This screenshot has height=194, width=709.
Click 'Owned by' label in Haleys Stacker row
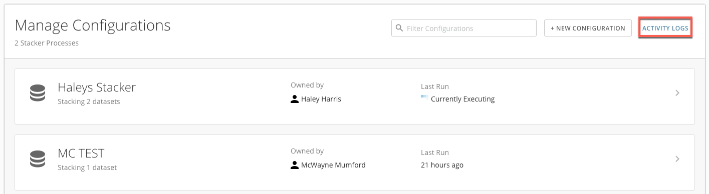click(307, 85)
